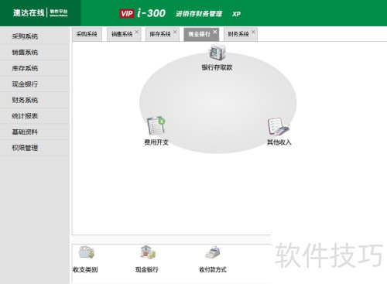Click the 现金银行 label under bank icon
The height and width of the screenshot is (284, 387).
(147, 269)
